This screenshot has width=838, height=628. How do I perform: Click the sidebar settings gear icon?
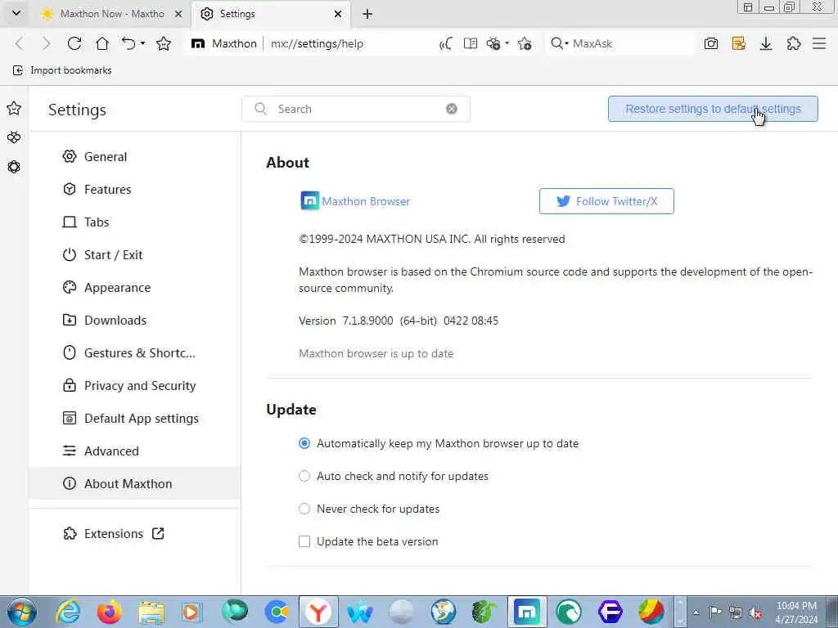click(x=14, y=167)
